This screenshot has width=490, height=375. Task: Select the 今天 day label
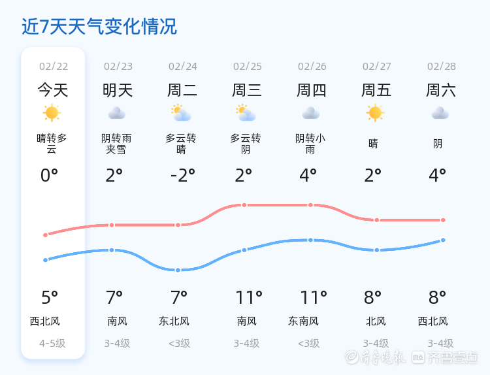coord(53,90)
